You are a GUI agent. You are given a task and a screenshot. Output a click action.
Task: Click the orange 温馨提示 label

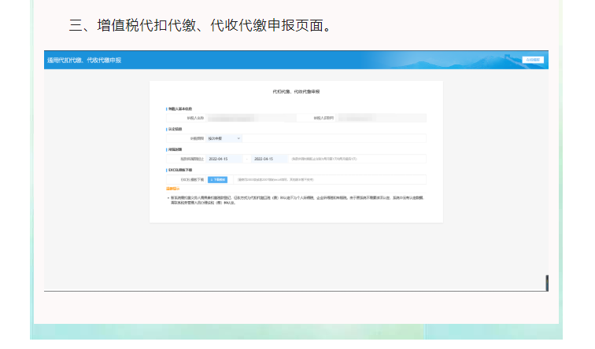[172, 189]
